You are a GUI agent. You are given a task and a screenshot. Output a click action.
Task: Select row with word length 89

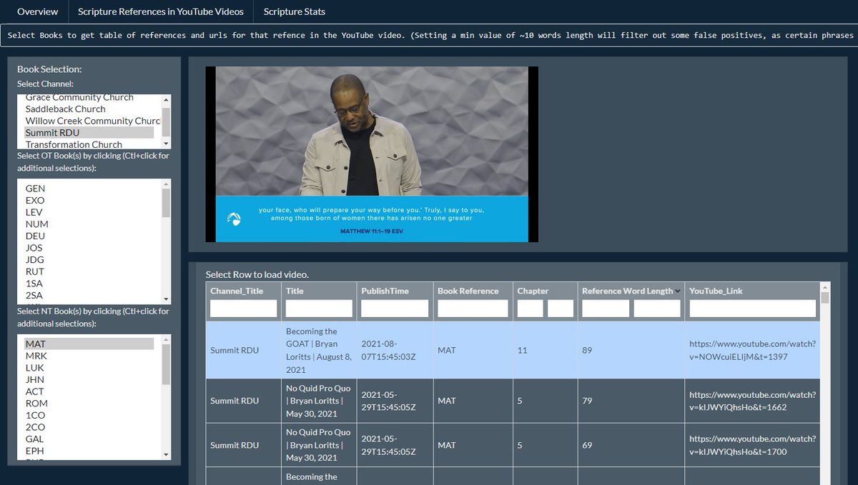[513, 350]
